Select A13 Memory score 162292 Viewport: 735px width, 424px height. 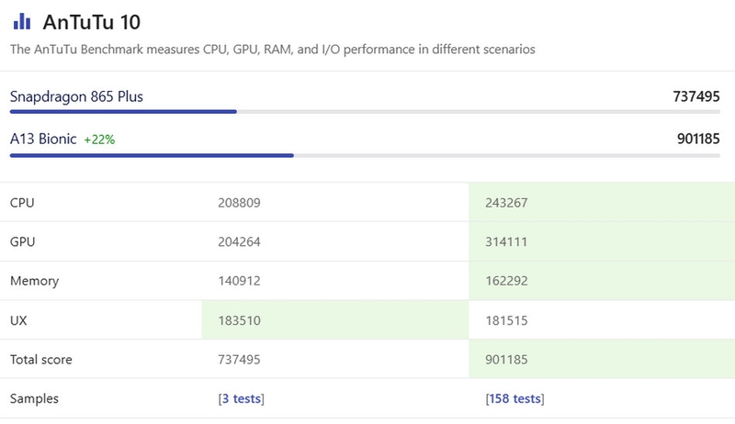coord(506,281)
